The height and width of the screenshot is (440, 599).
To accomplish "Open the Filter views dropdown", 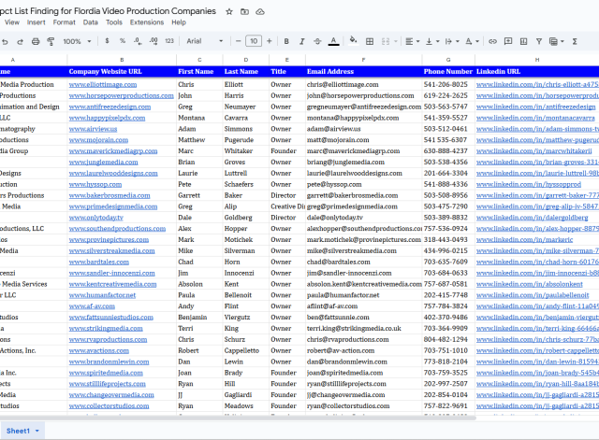I will click(556, 41).
